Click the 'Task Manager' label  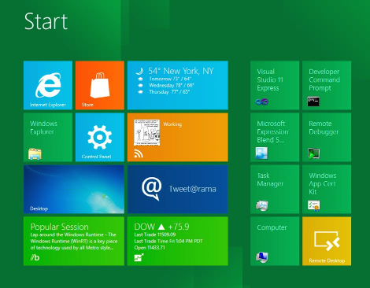pyautogui.click(x=270, y=179)
